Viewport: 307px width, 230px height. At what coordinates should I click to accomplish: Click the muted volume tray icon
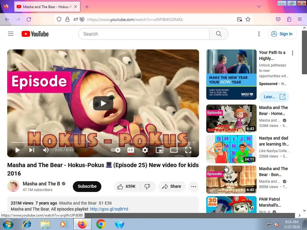(277, 225)
